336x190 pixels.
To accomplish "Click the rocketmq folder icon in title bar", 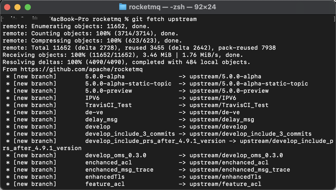I will (123, 7).
